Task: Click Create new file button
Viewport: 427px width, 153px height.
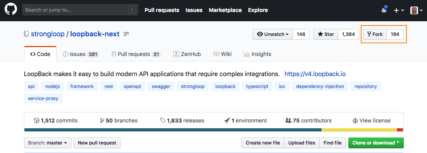Action: pyautogui.click(x=263, y=143)
